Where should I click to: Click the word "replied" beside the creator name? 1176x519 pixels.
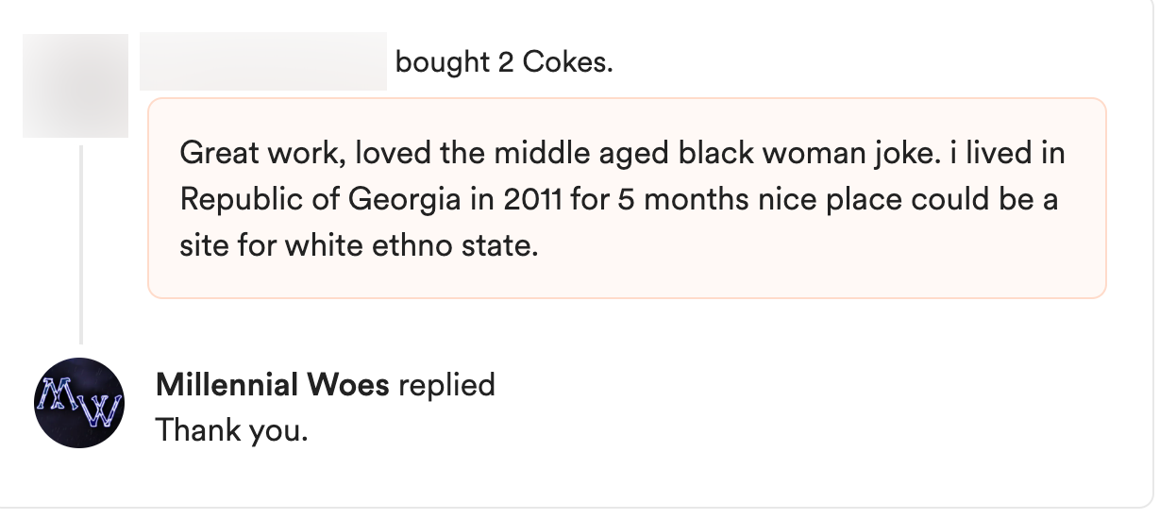pyautogui.click(x=446, y=385)
